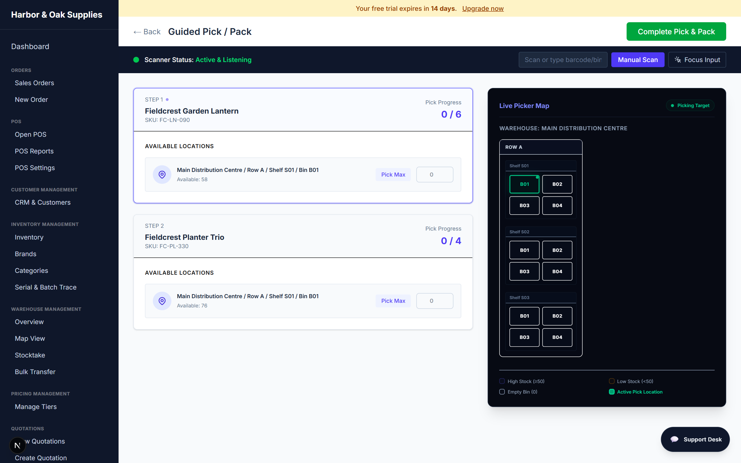Select bin B03 on Shelf S03
Viewport: 741px width, 463px height.
click(524, 337)
